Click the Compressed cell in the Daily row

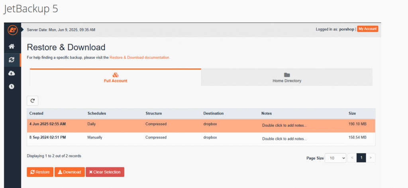[156, 124]
